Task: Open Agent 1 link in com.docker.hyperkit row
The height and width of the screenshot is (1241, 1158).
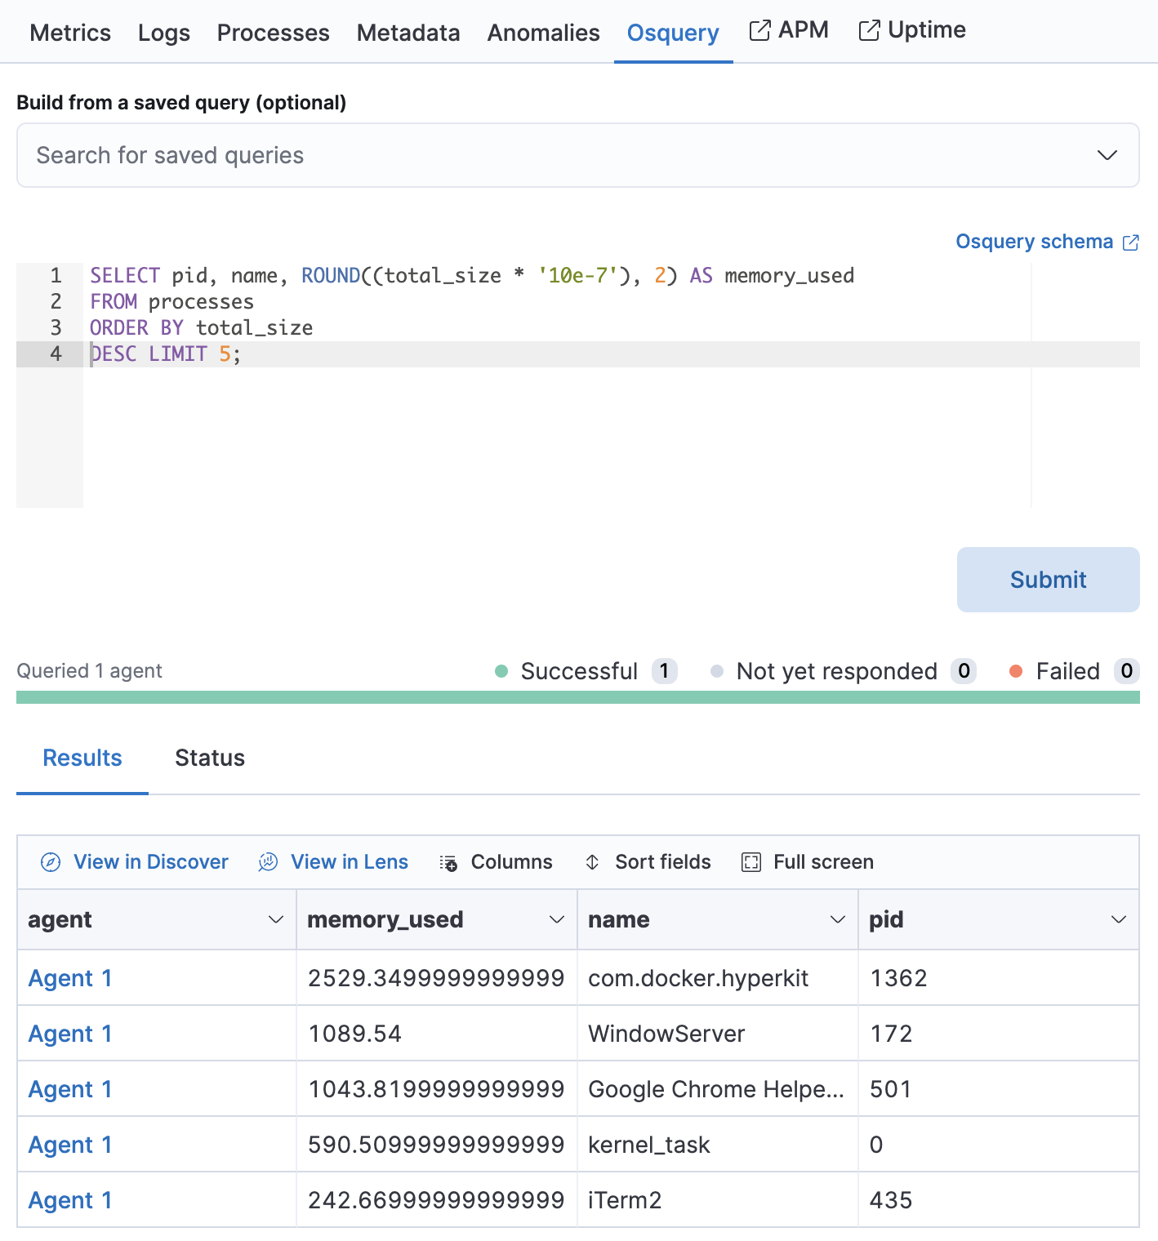Action: click(x=70, y=978)
